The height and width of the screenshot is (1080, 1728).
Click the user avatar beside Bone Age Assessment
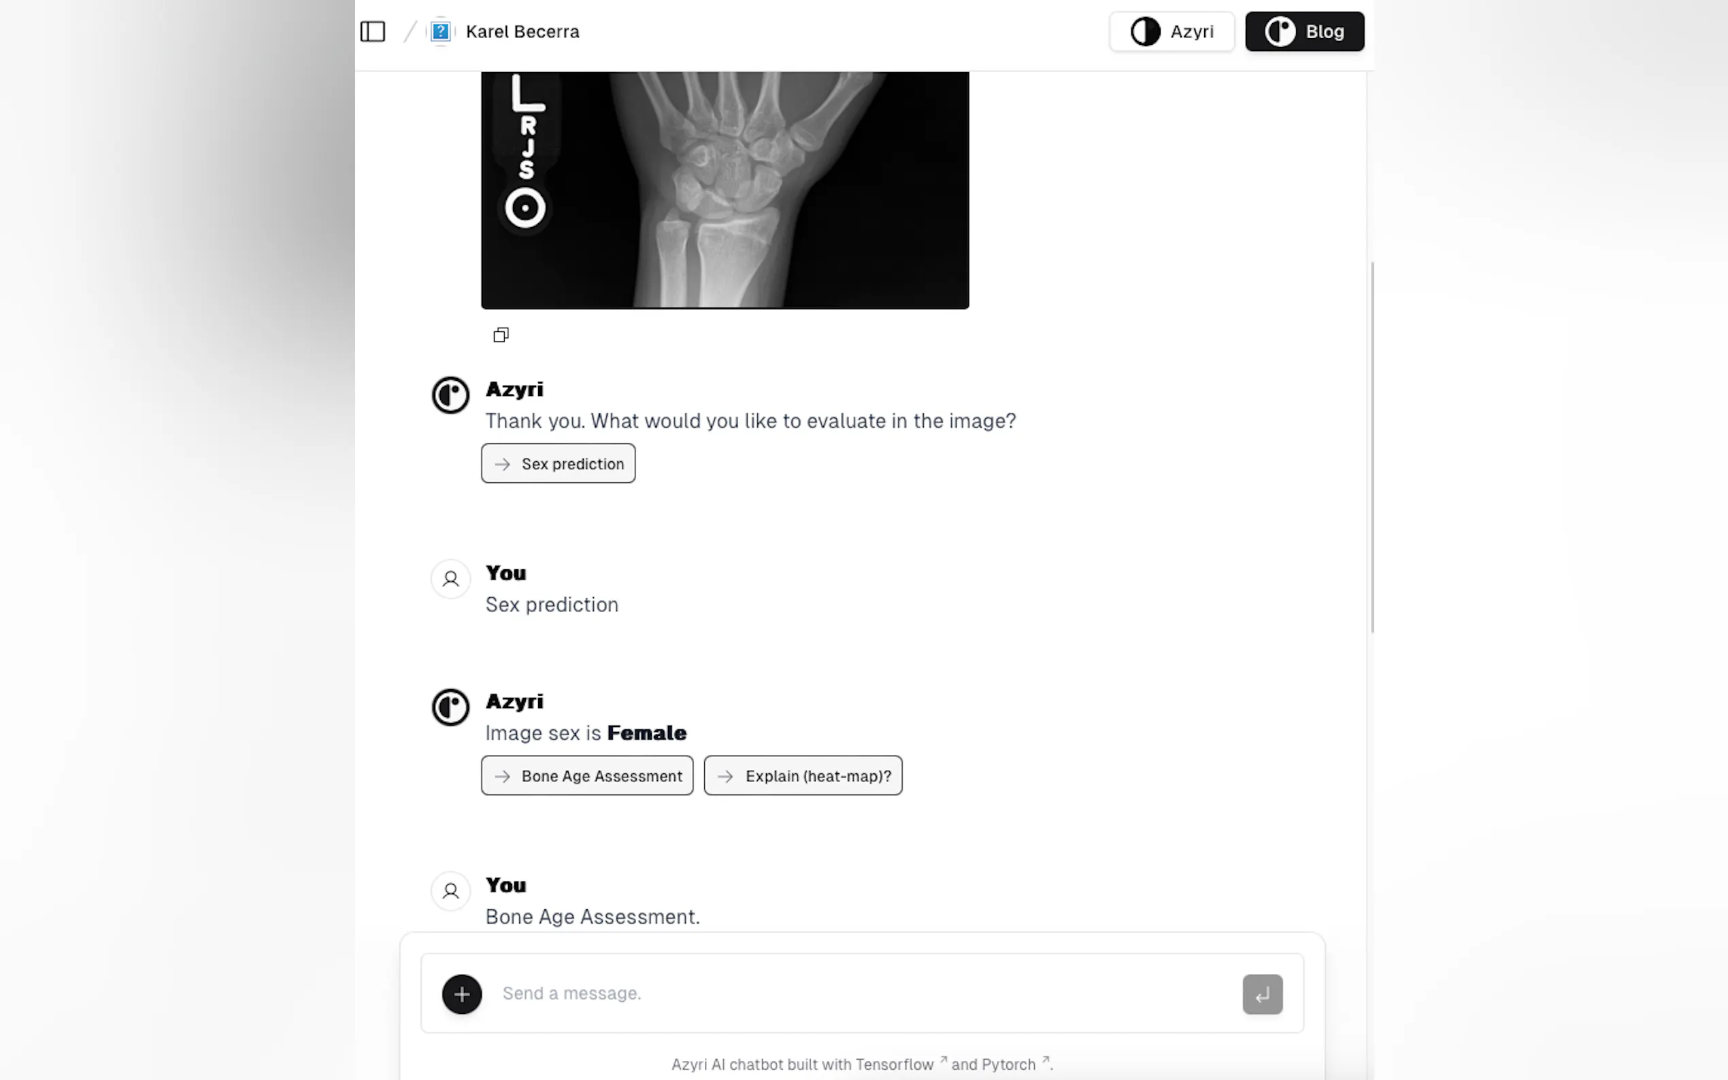pos(450,891)
